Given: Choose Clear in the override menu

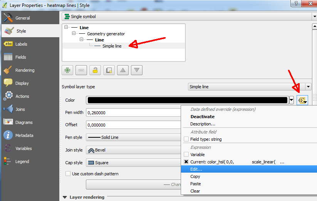Looking at the screenshot, I should coord(195,191).
